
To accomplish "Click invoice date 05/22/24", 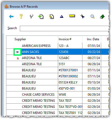I will tap(94, 52).
